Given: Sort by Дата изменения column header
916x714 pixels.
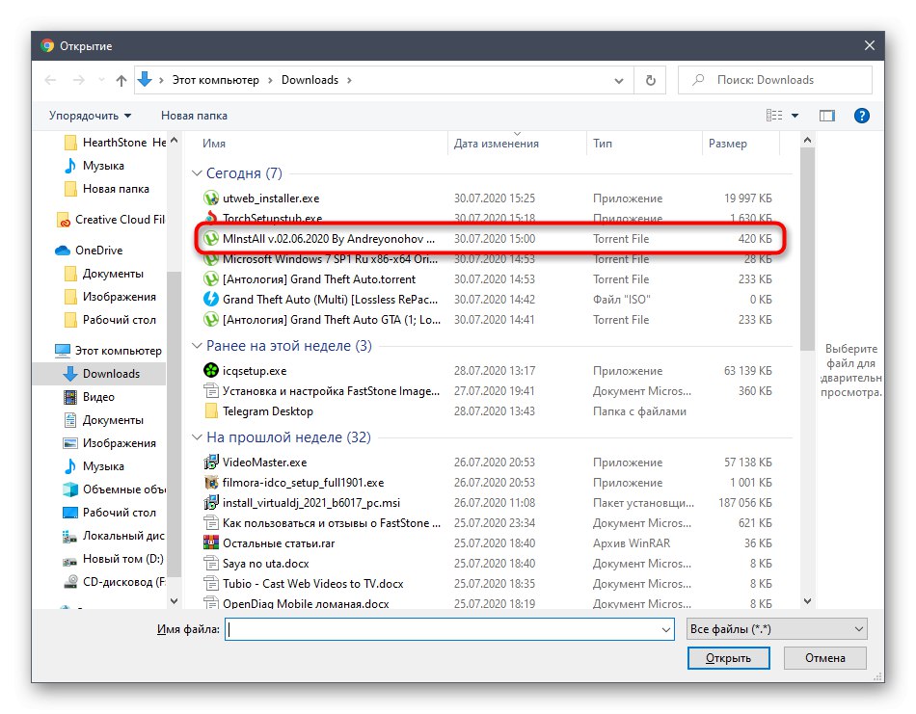Looking at the screenshot, I should (496, 144).
